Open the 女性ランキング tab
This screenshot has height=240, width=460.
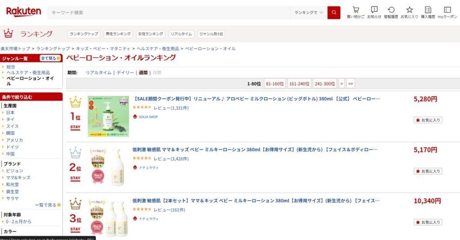(x=150, y=34)
